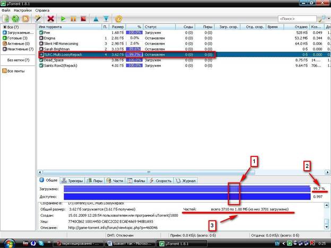Sort by Статус column header
The height and width of the screenshot is (248, 331).
[x=159, y=27]
